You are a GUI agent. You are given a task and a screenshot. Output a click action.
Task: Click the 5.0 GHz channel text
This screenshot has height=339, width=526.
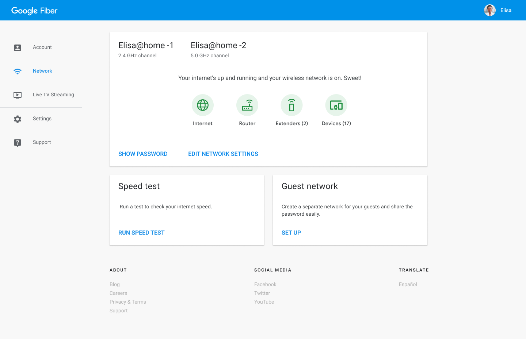click(210, 55)
